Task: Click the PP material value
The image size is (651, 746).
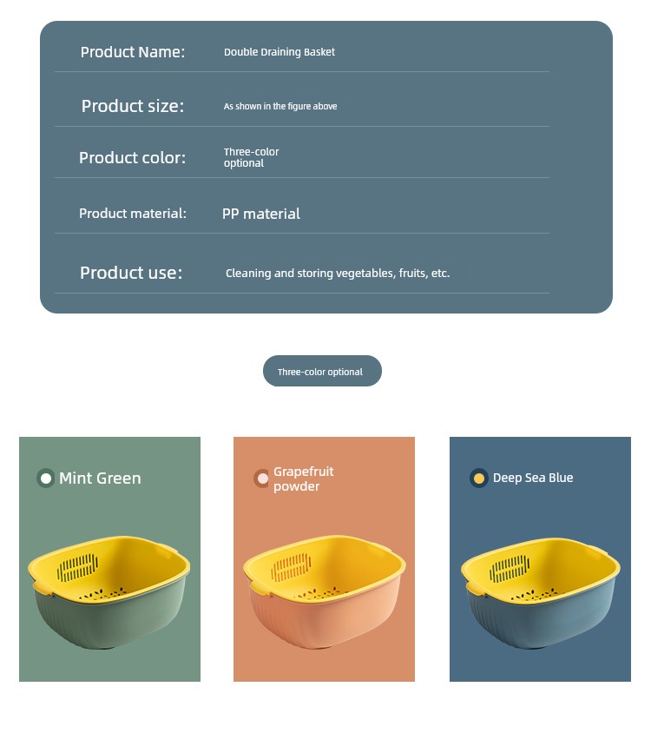Action: [261, 214]
